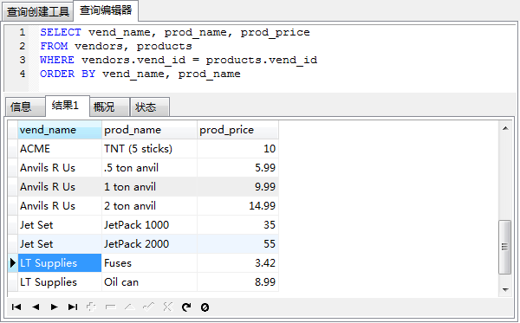520x323 pixels.
Task: Click the prod_name column header
Action: tap(149, 130)
